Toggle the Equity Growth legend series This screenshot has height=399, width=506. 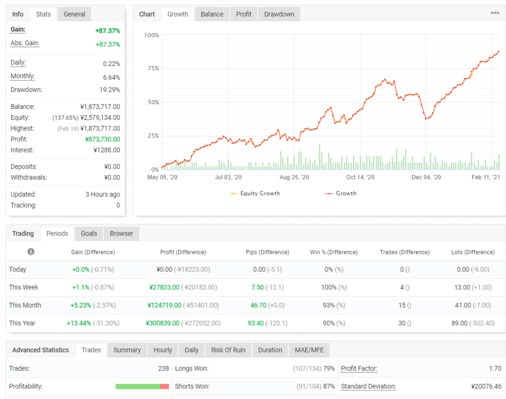(255, 193)
